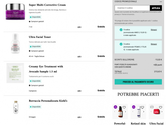Image resolution: width=166 pixels, height=125 pixels.
Task: Click the checkmark icon beside AMICI promo code
Action: pos(121,30)
